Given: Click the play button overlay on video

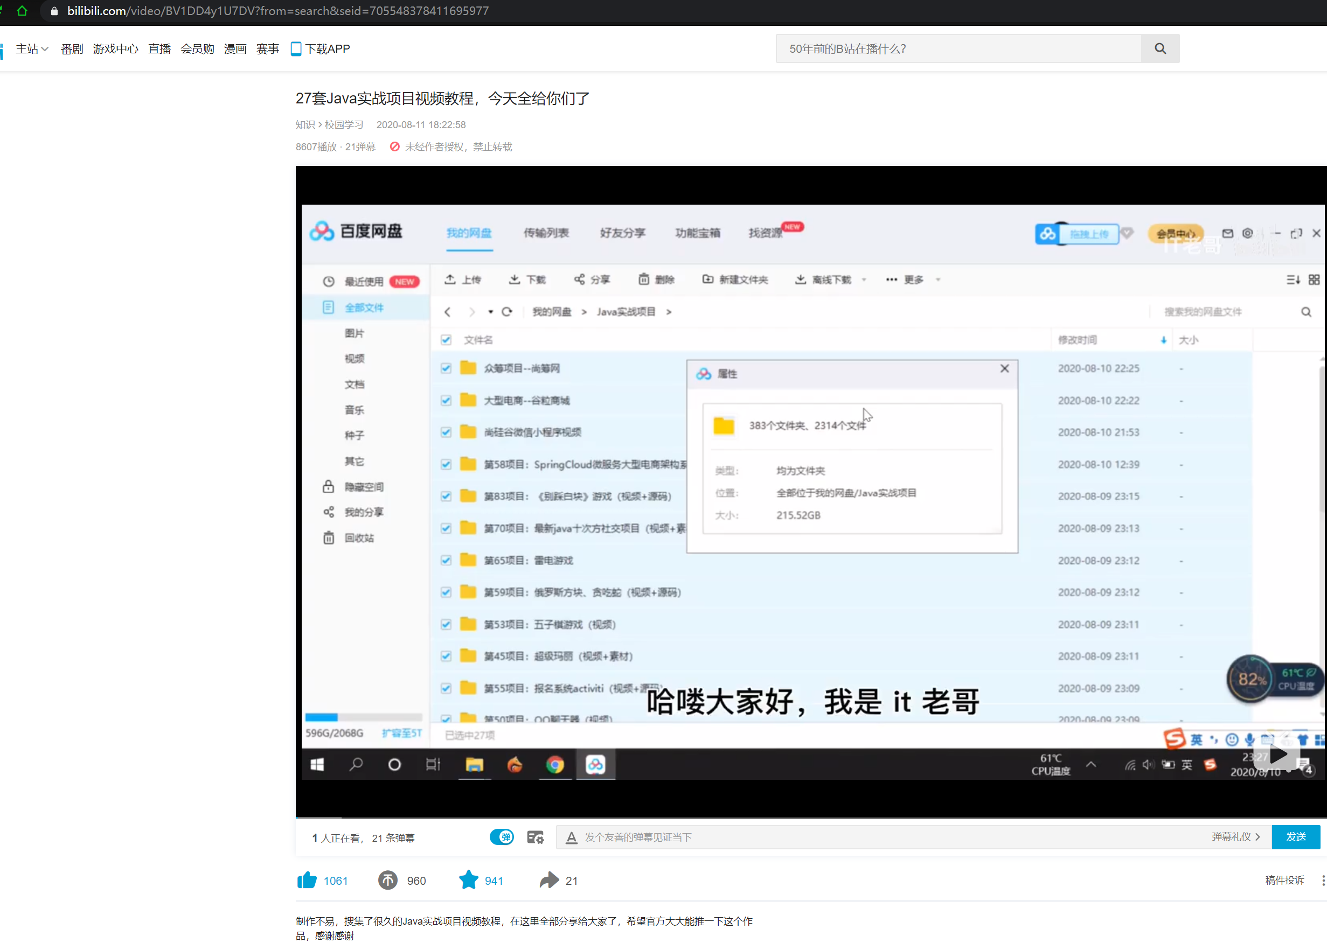Looking at the screenshot, I should tap(1279, 755).
